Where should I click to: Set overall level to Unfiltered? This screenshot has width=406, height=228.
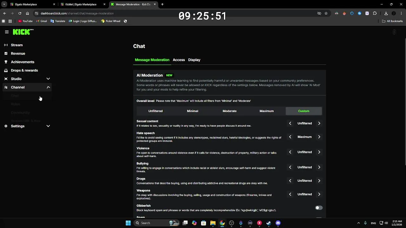(155, 111)
